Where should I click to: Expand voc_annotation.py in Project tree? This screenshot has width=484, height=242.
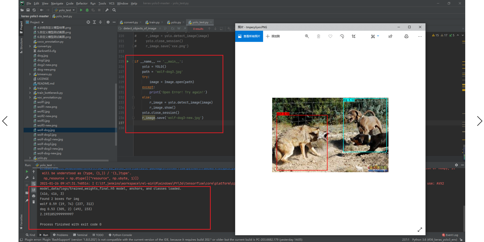(30, 98)
